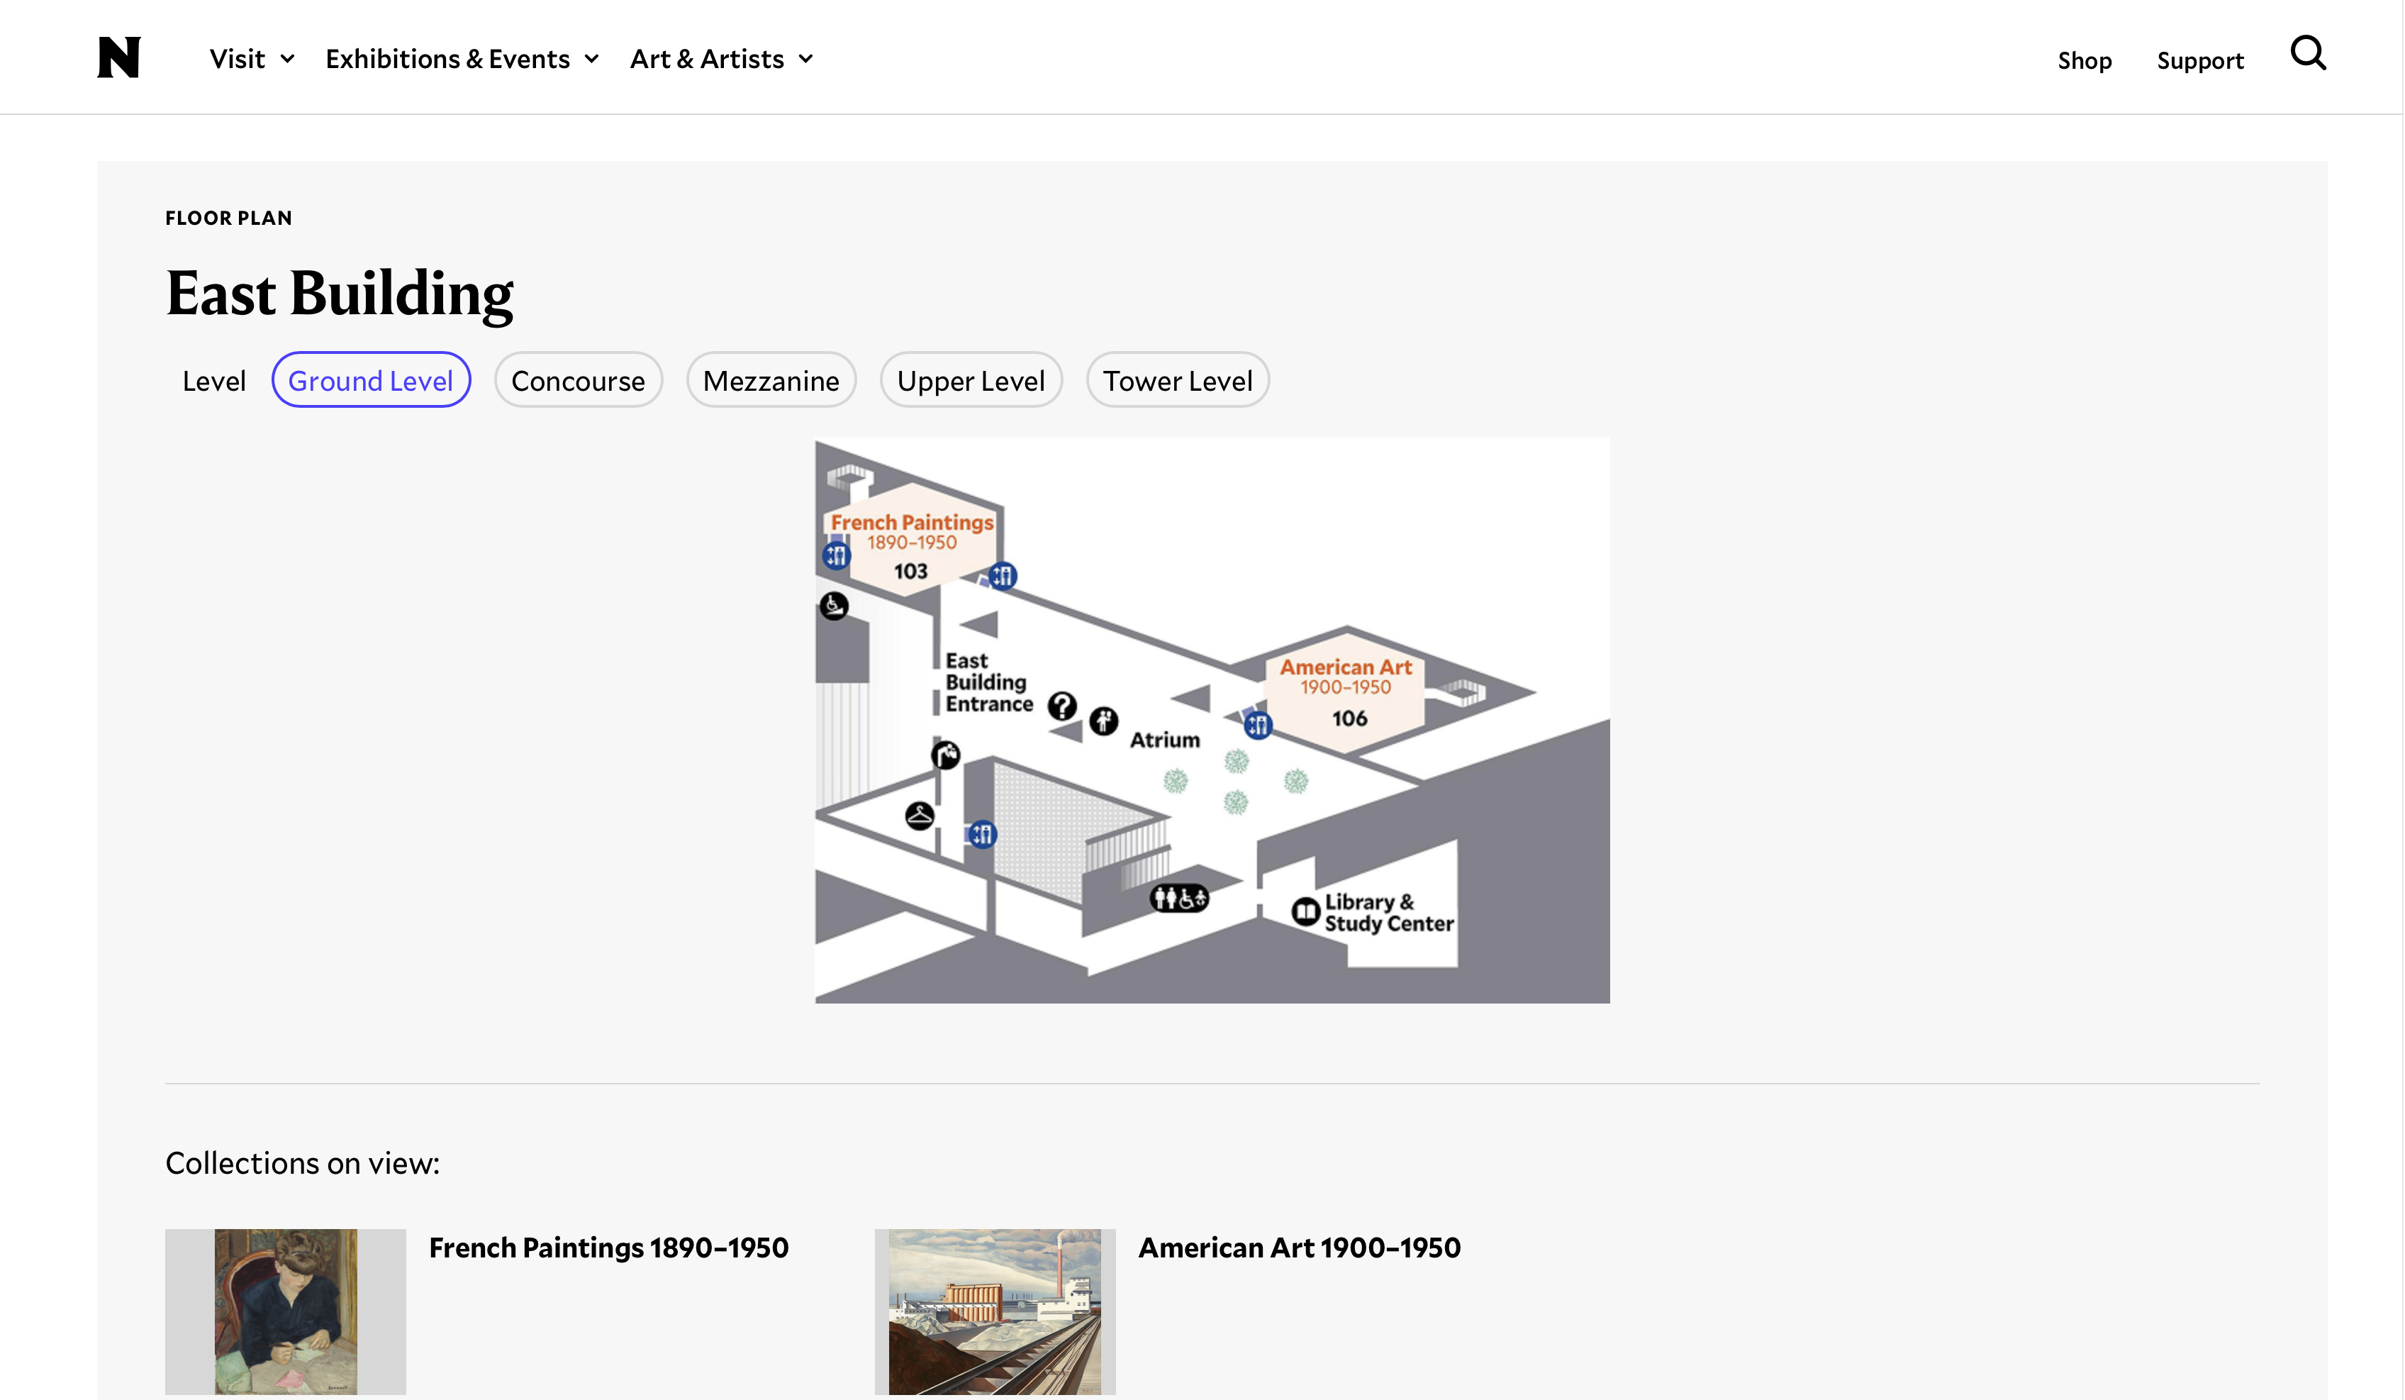
Task: Click the restrooms icon on the map
Action: tap(1180, 898)
